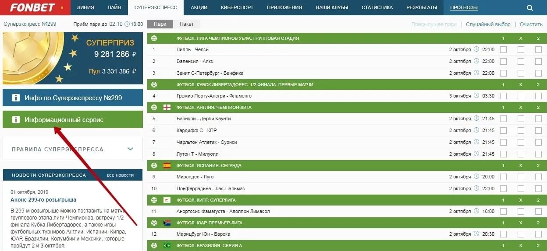Viewport: 547px width, 251px height.
Task: Open the ПРИЛОЖЕНИЯ menu
Action: (284, 7)
